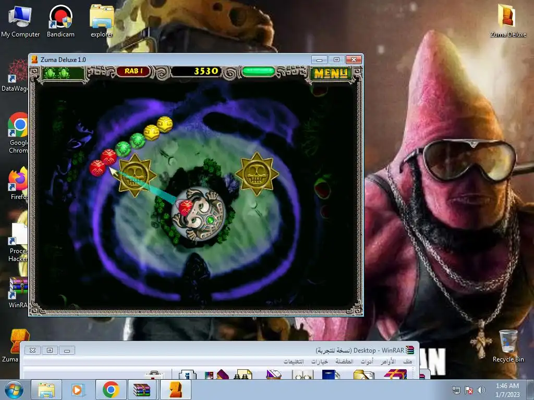This screenshot has height=400, width=534.
Task: Target the red ball touching the green ball
Action: click(108, 157)
